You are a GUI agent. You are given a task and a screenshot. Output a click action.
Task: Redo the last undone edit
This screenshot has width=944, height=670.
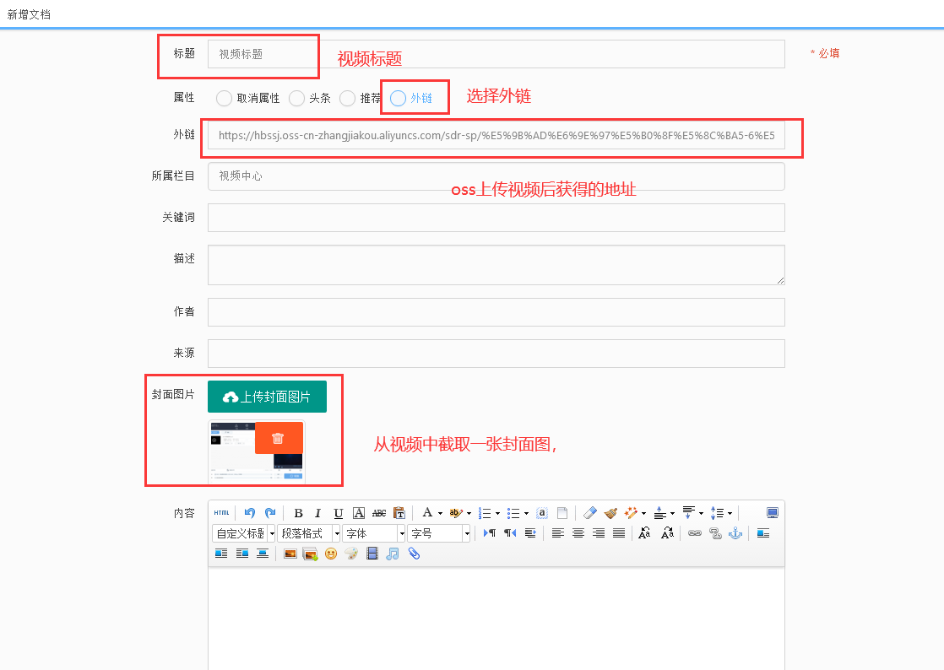click(270, 513)
